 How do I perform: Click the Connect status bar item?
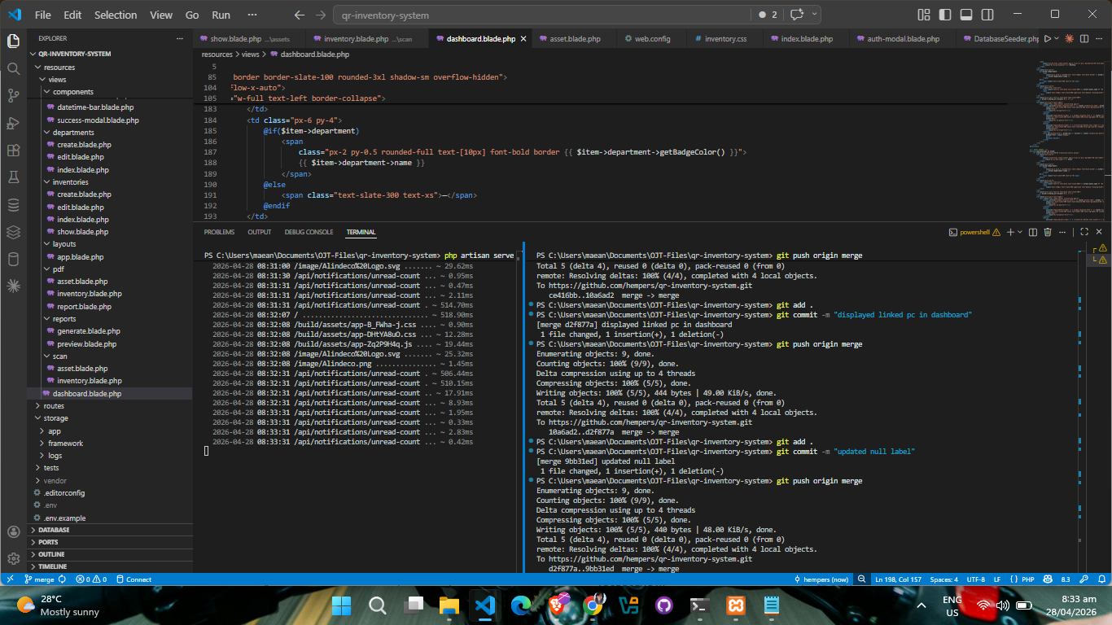coord(134,579)
